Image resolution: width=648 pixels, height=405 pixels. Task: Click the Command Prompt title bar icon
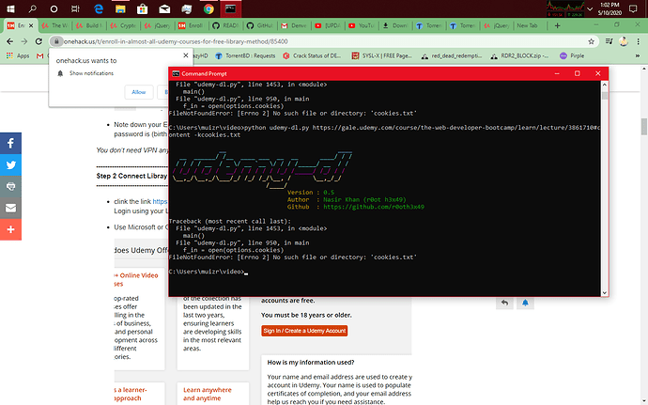(176, 75)
